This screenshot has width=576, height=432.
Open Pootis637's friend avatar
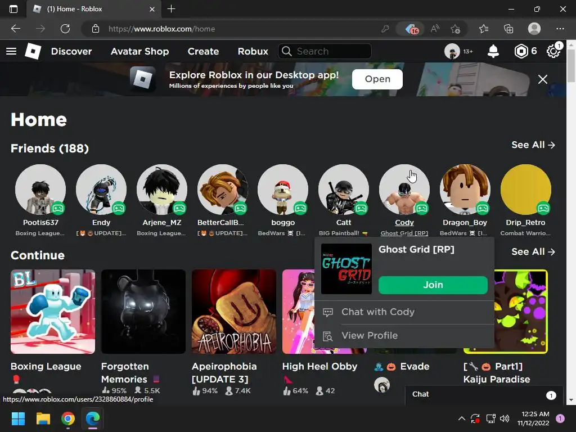tap(40, 189)
